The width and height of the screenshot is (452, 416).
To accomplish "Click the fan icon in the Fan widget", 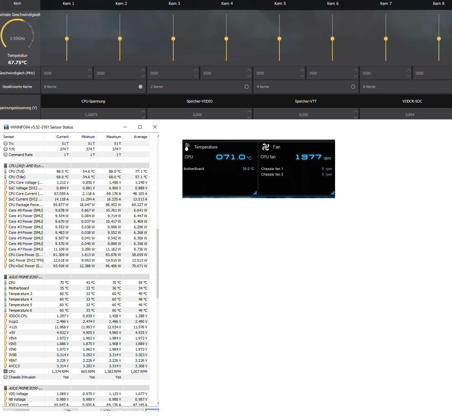I will (x=266, y=147).
